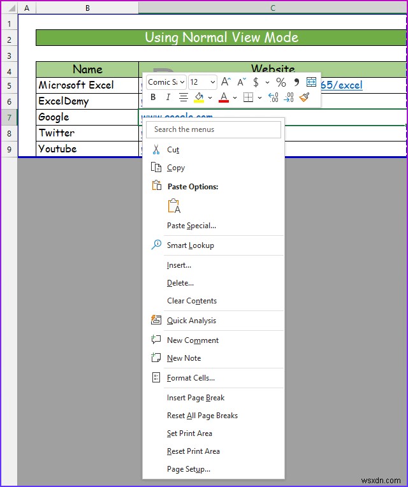Expand Fill Color dropdown arrow
This screenshot has height=487, width=408.
click(x=210, y=98)
